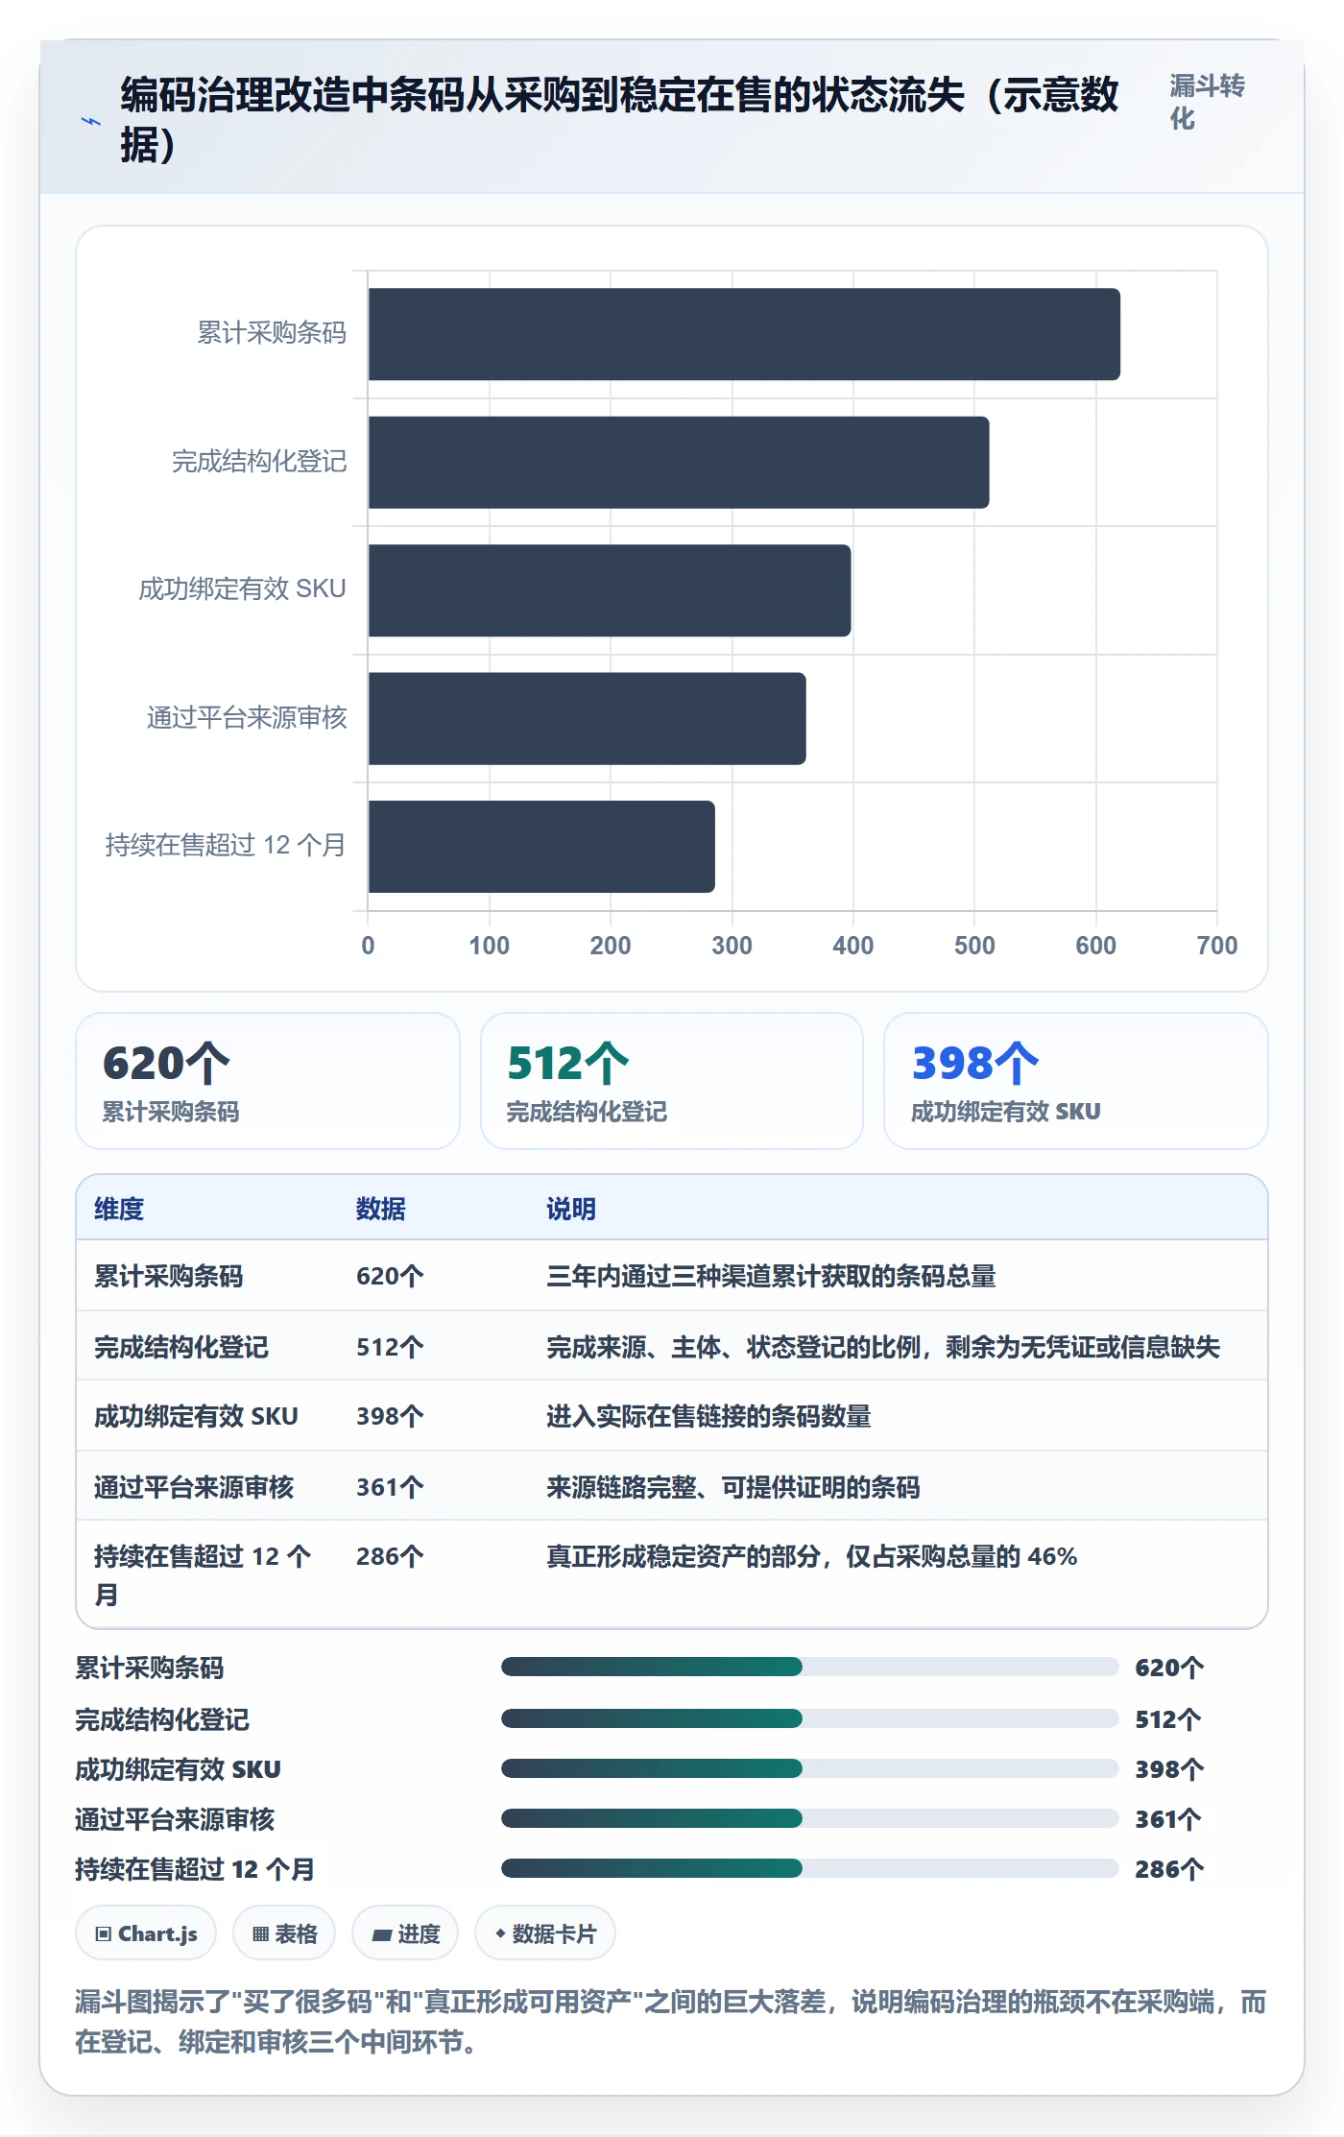Click the 361个 cell in the table
This screenshot has height=2137, width=1344.
pyautogui.click(x=390, y=1487)
